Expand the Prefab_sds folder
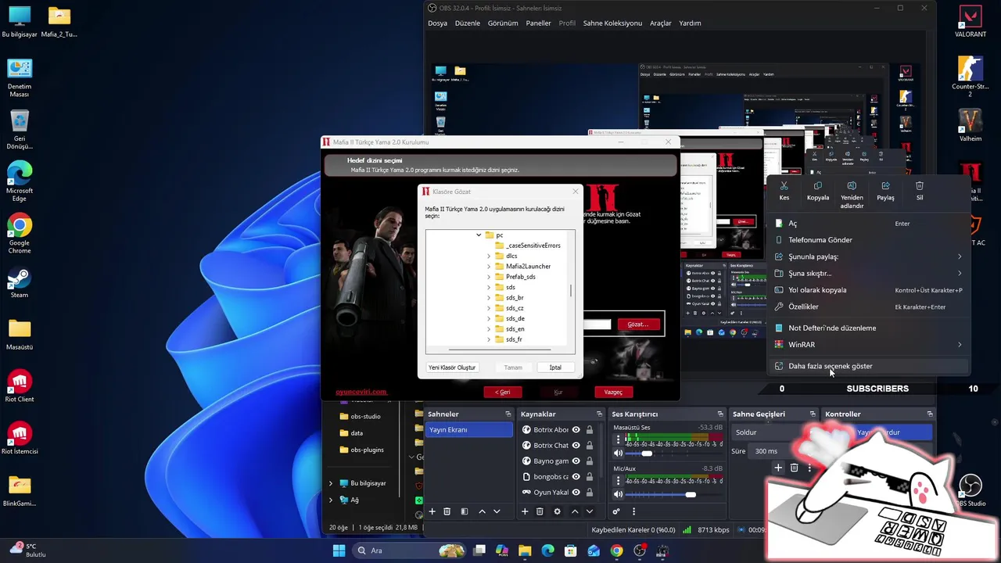The image size is (1001, 563). click(489, 277)
